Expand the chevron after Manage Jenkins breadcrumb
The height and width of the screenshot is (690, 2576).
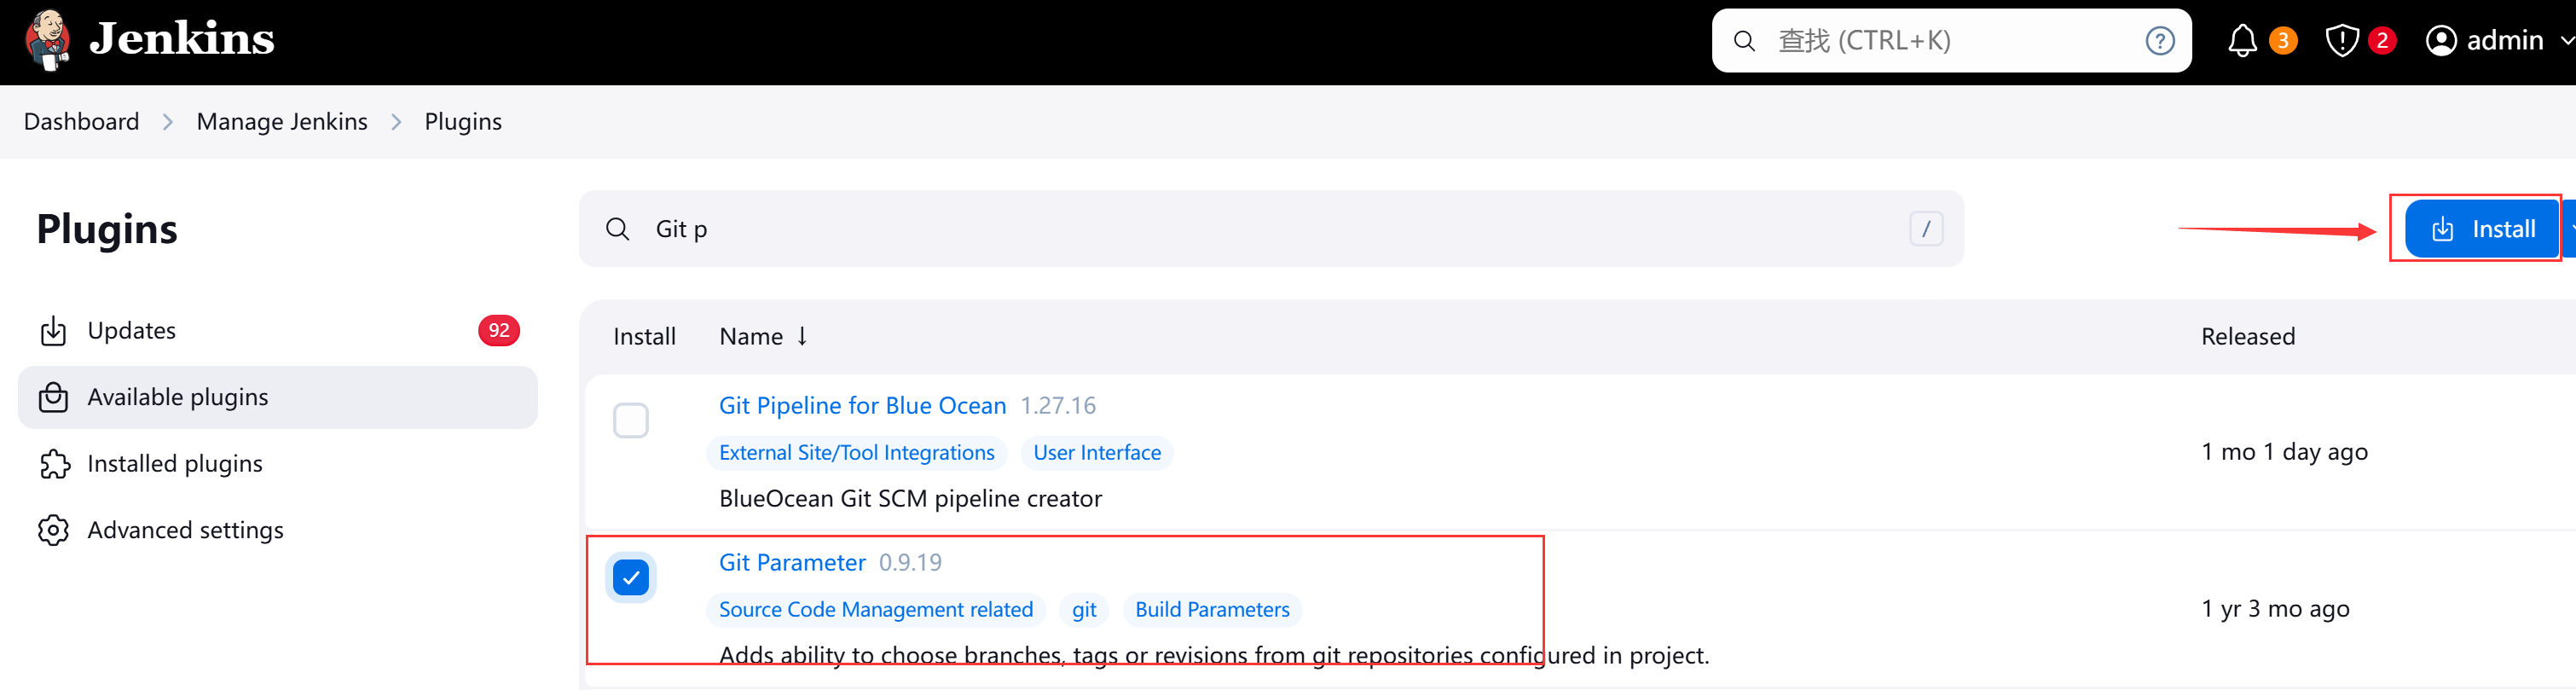point(396,122)
